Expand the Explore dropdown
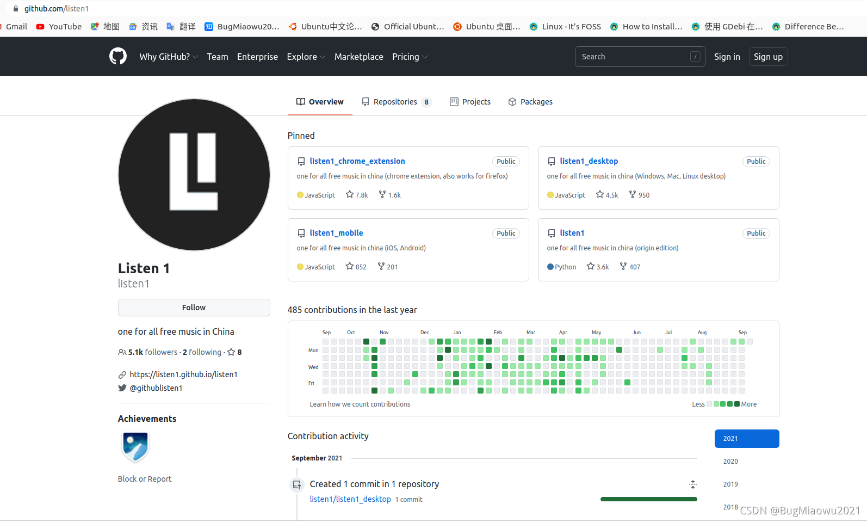Image resolution: width=867 pixels, height=522 pixels. click(x=306, y=57)
